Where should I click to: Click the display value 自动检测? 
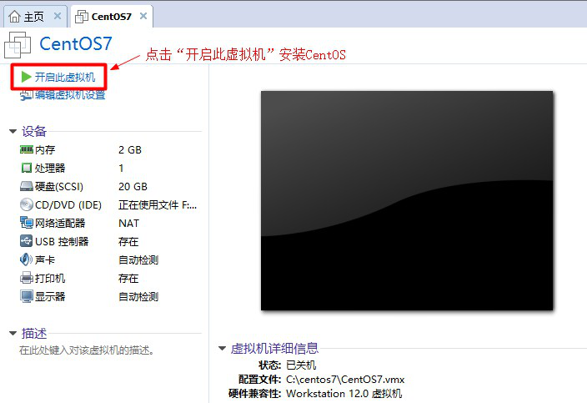138,297
